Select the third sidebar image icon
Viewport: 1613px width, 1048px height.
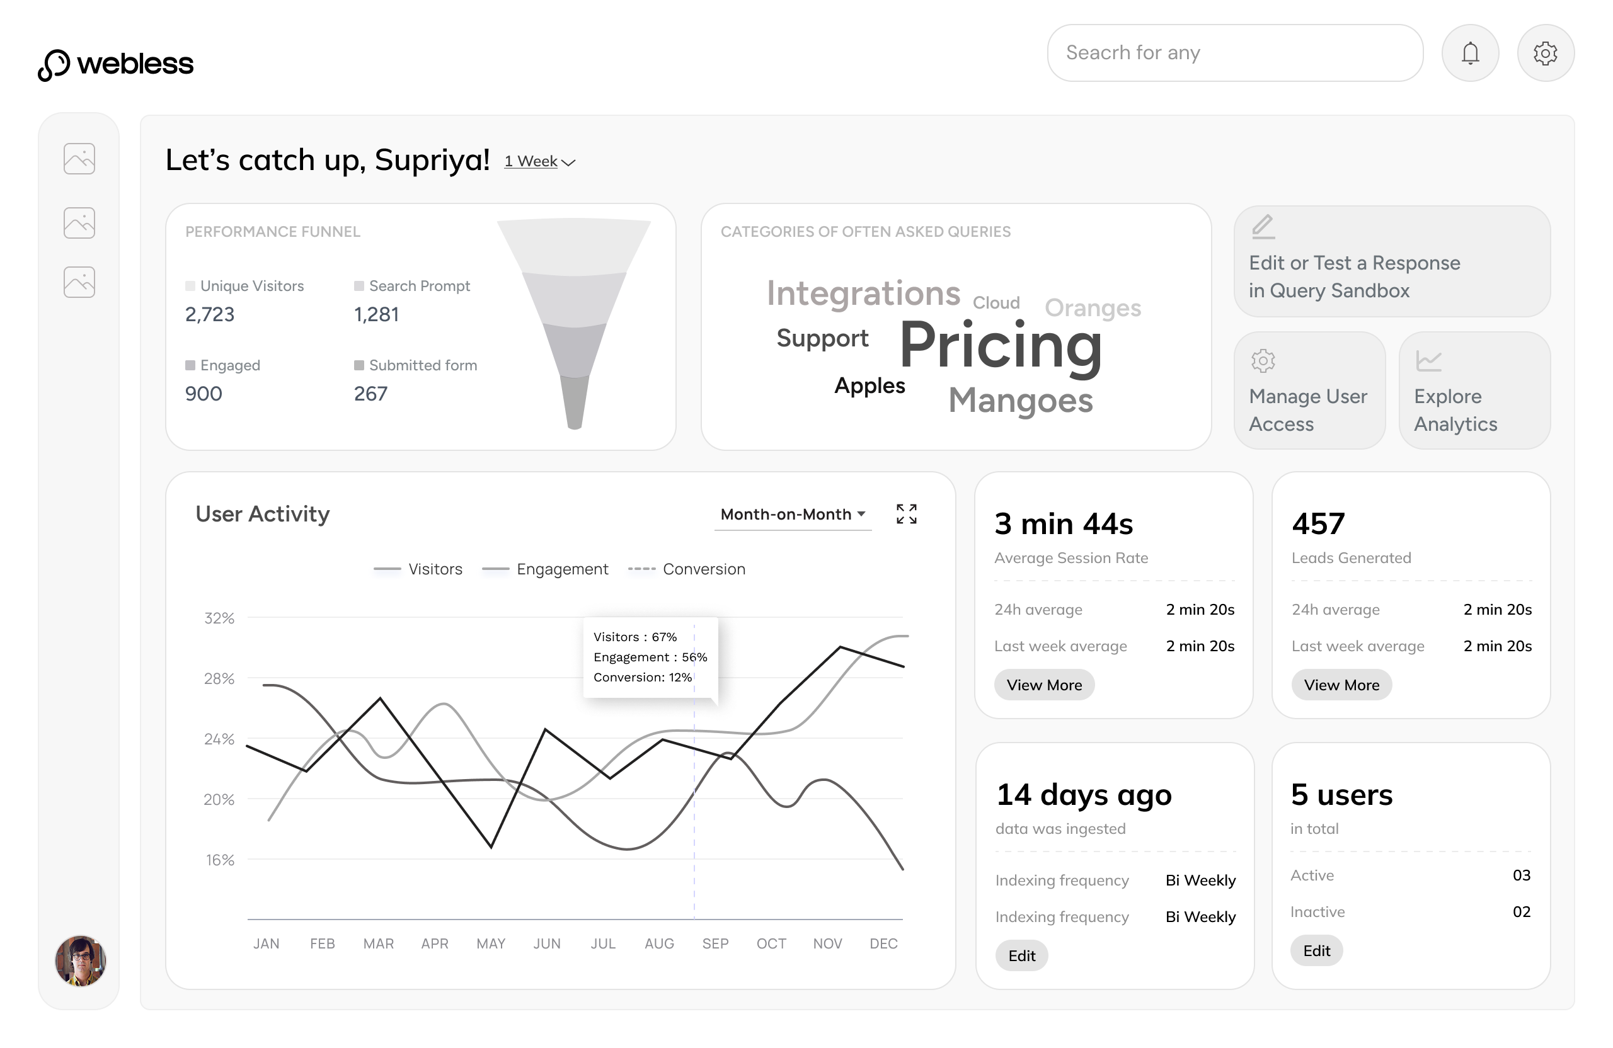[79, 282]
